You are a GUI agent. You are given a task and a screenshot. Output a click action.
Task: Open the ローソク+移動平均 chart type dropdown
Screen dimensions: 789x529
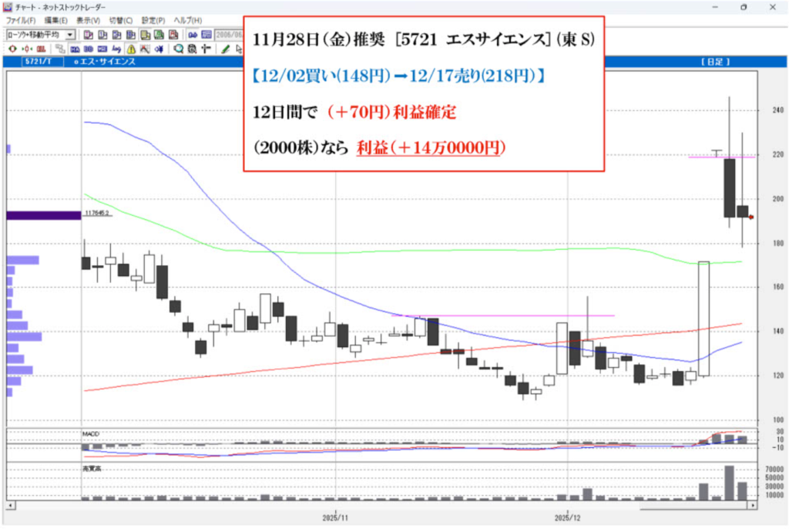tap(70, 35)
